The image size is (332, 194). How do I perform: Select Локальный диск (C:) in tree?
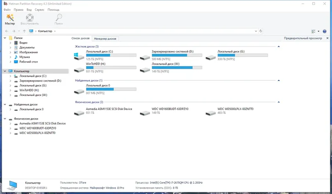[33, 76]
